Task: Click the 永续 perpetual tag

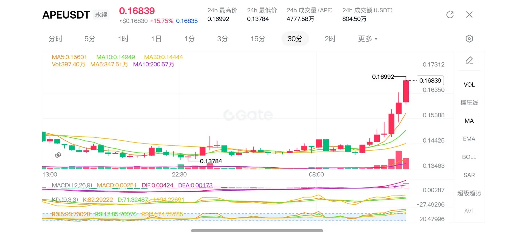Action: coord(101,15)
